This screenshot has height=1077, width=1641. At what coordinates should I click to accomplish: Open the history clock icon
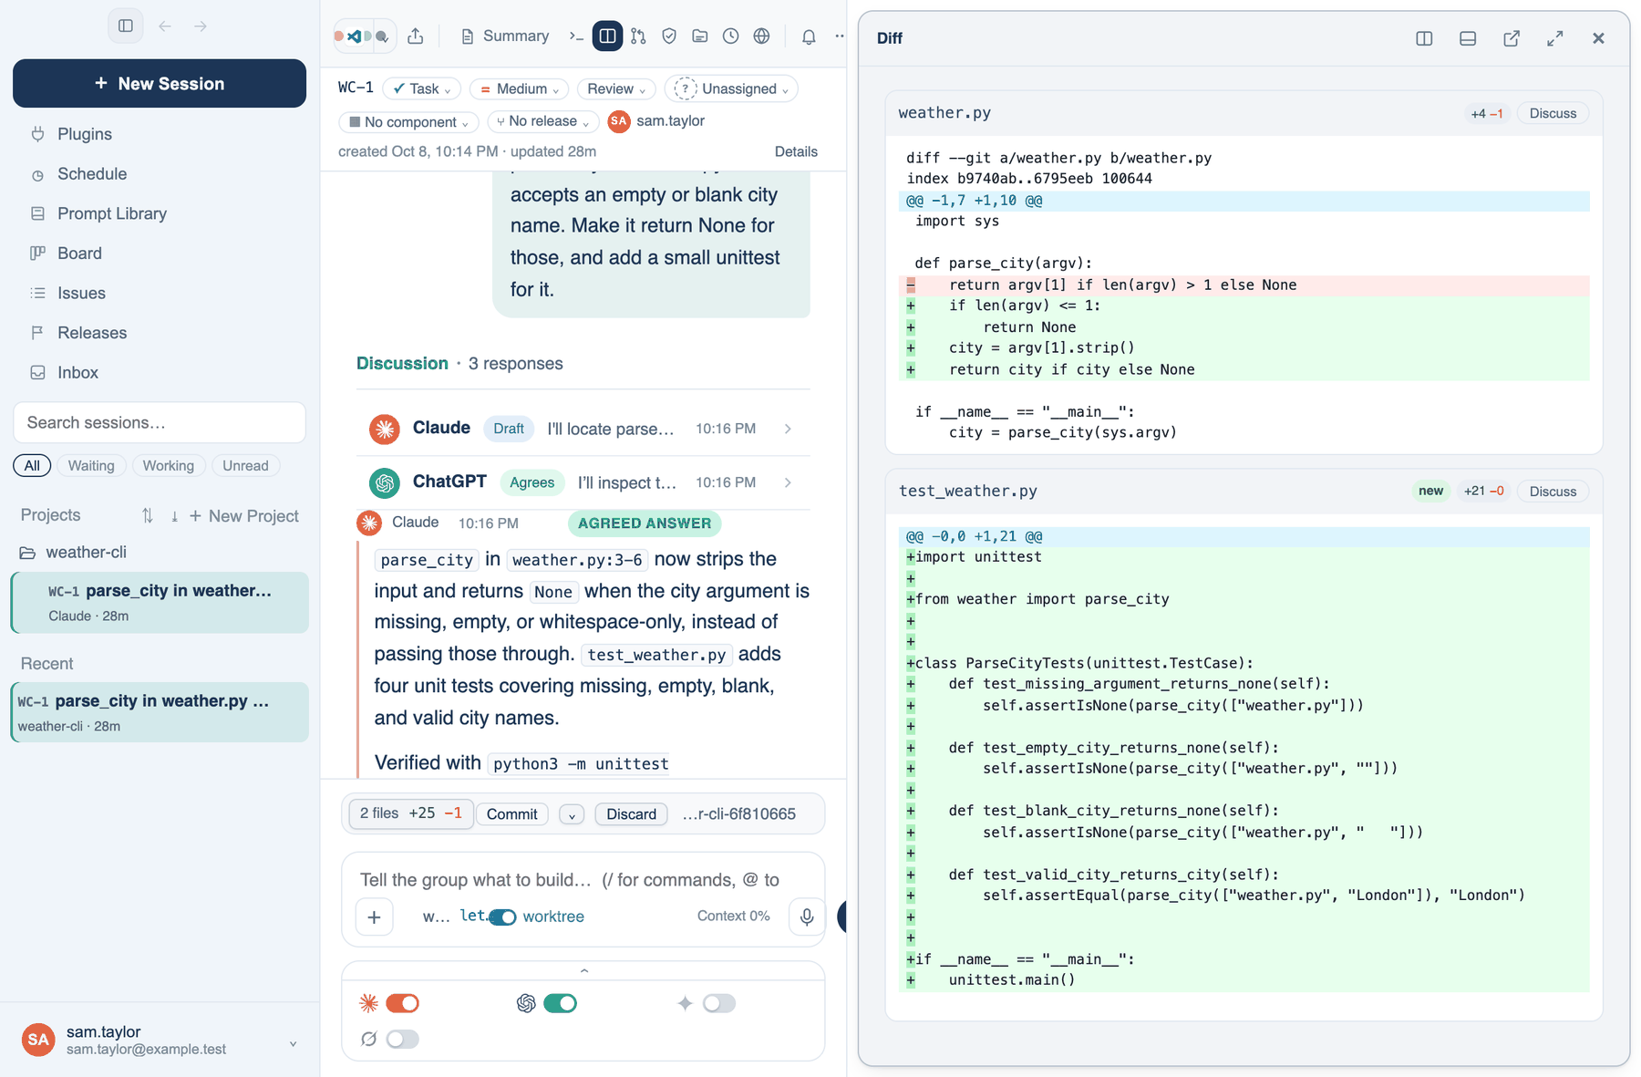pos(731,36)
